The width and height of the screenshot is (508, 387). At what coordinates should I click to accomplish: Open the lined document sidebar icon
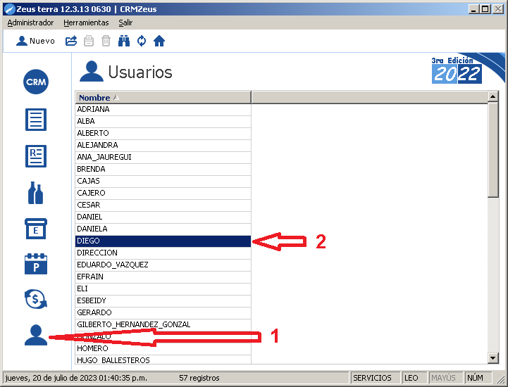click(x=36, y=120)
